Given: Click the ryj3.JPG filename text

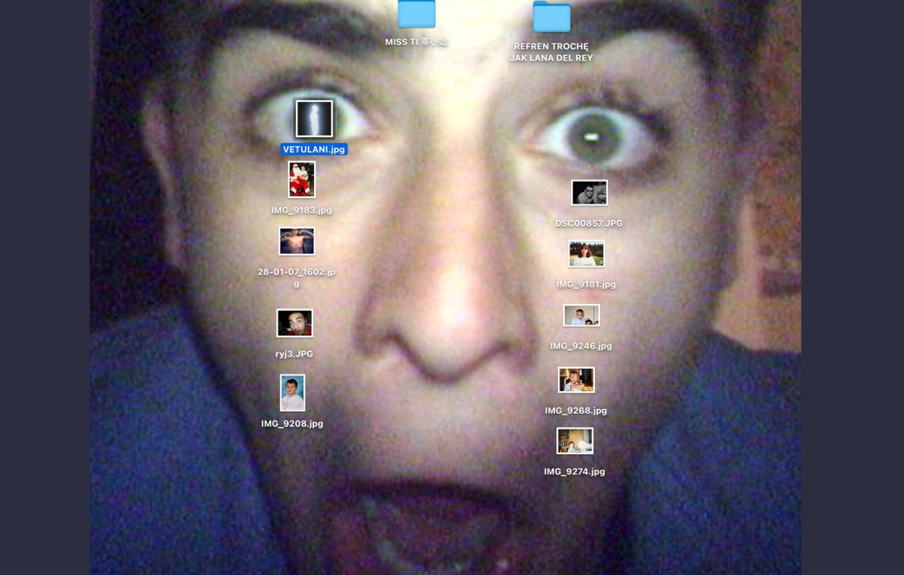Looking at the screenshot, I should (294, 354).
